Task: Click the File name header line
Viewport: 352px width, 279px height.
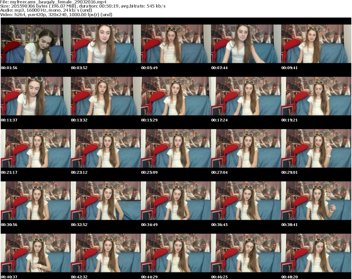Action: (x=53, y=2)
